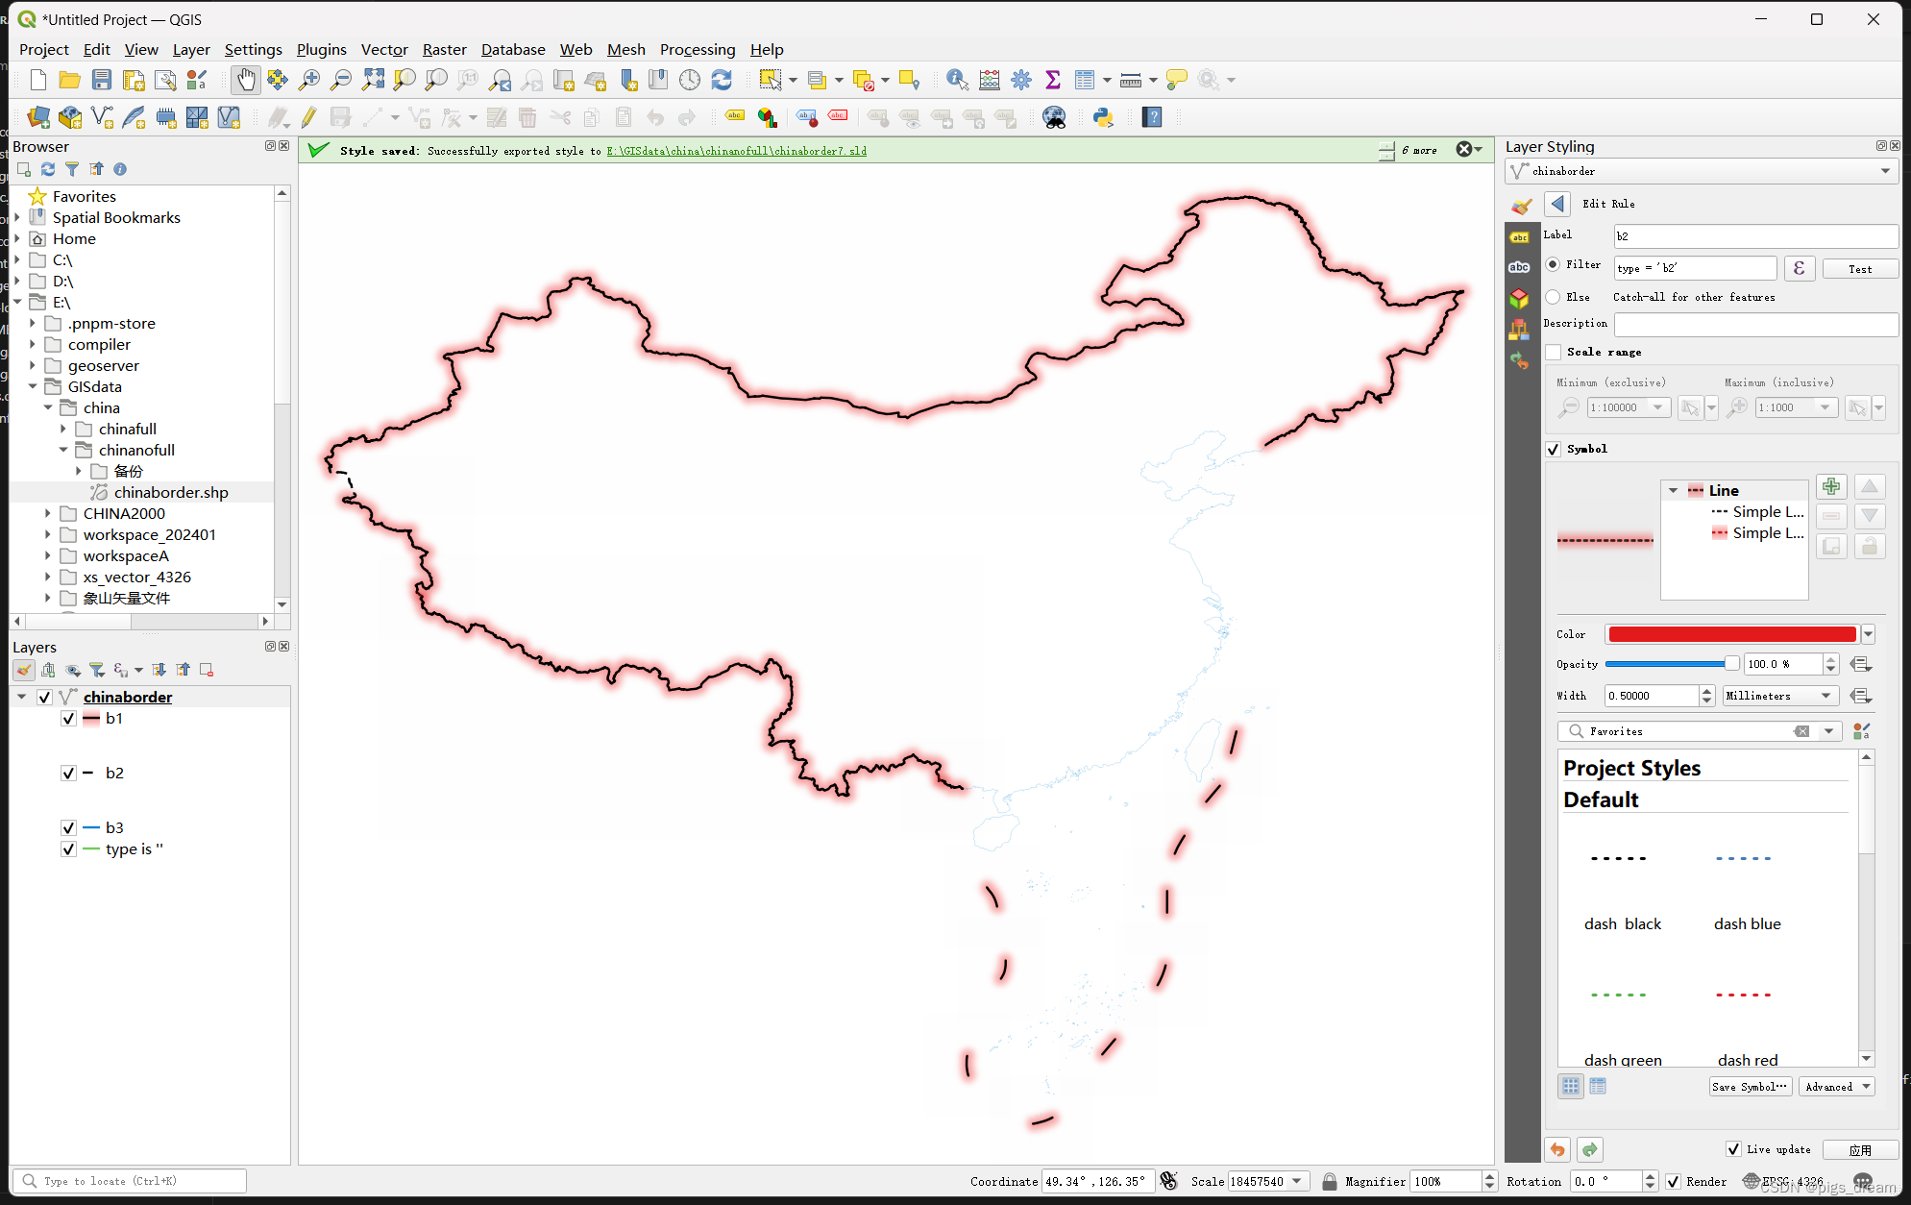Open the Processing menu
This screenshot has width=1911, height=1205.
pos(697,49)
